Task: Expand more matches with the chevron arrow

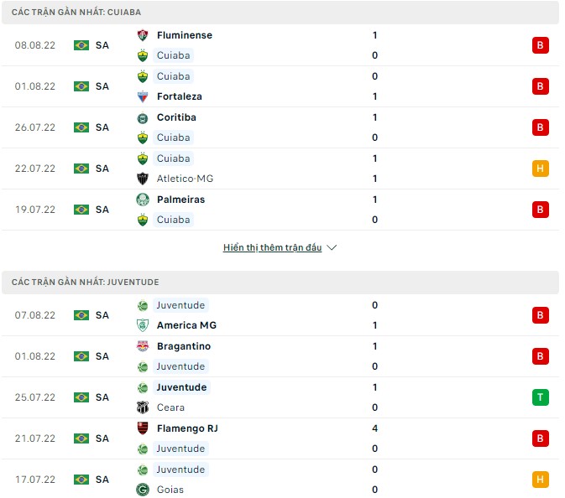Action: click(x=332, y=248)
